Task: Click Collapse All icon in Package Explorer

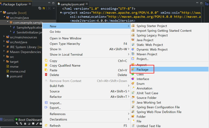Action: (40, 8)
